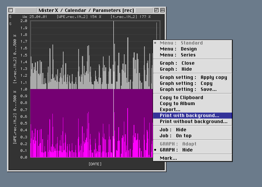Click the vertical [t.rec.IN_2] 0...500 % axis label
Image resolution: width=262 pixels, height=187 pixels.
[15, 59]
